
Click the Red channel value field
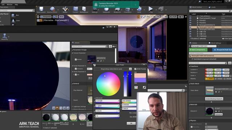107,101
